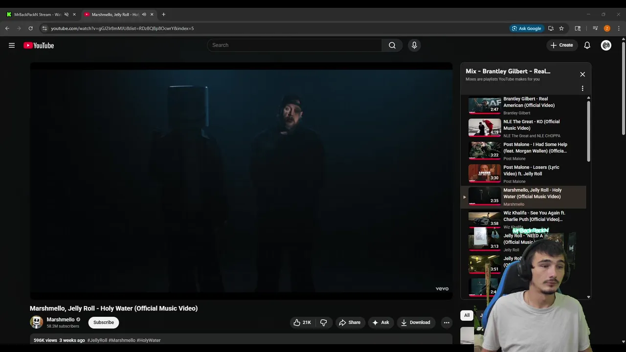View site information icon in address bar

45,28
